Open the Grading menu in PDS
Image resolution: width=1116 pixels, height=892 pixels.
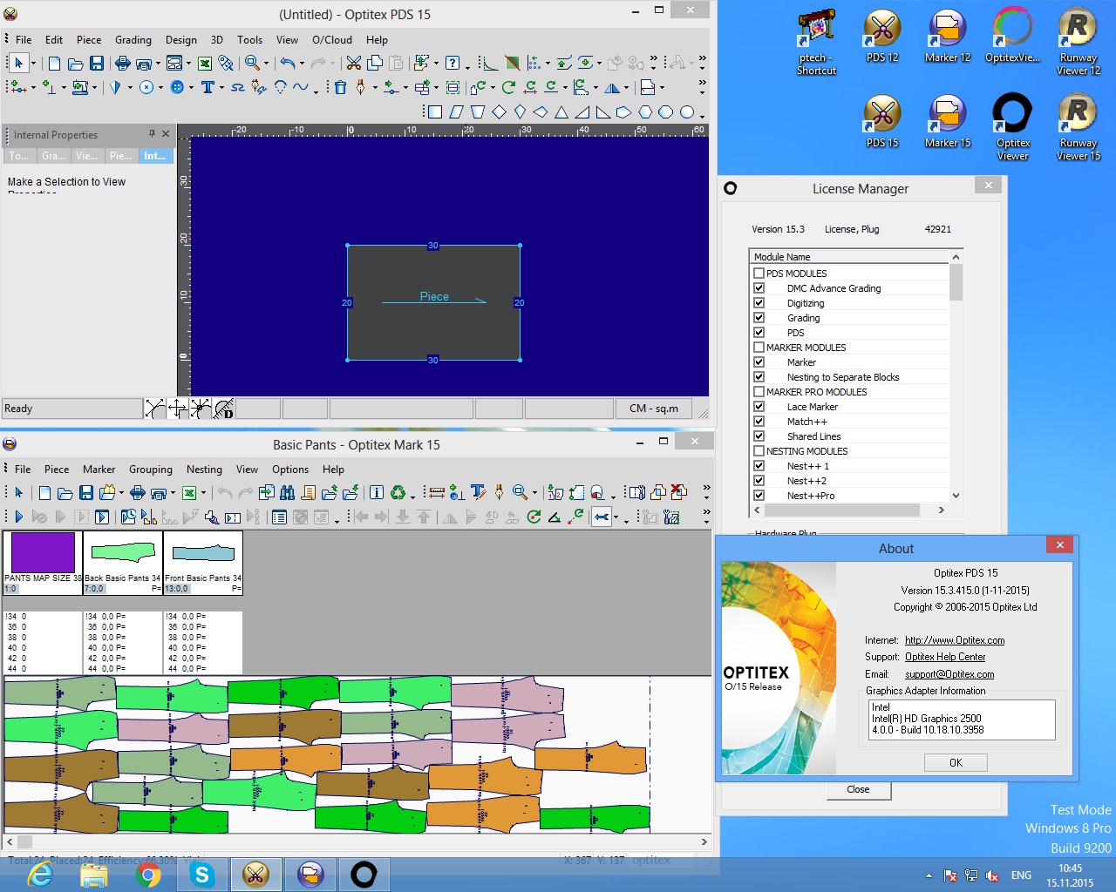[x=133, y=39]
